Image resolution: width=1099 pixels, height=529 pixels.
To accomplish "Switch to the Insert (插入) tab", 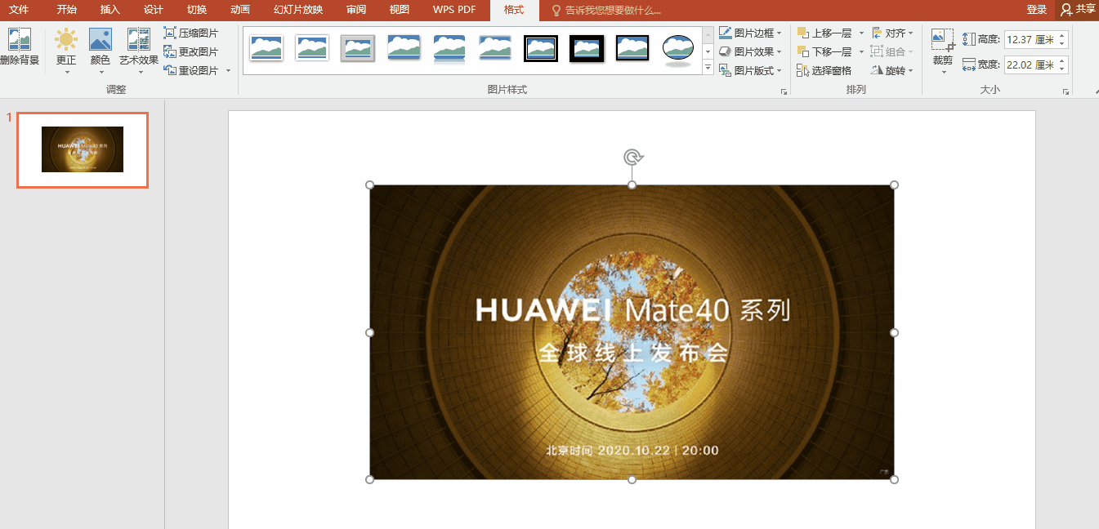I will pyautogui.click(x=109, y=10).
